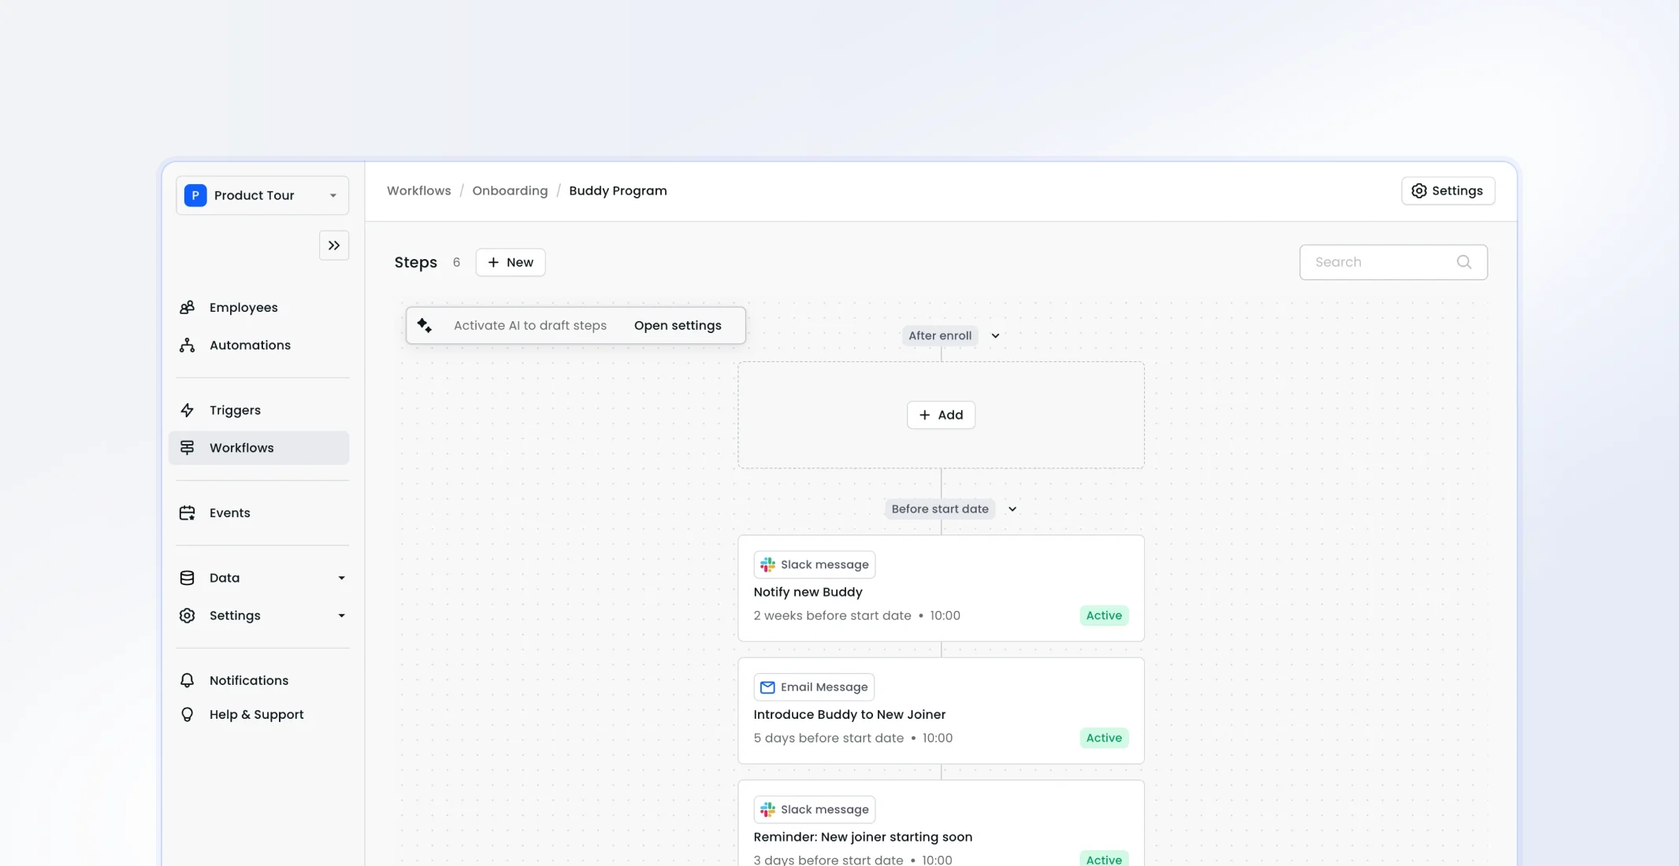
Task: Click Open settings in the AI banner
Action: (678, 326)
